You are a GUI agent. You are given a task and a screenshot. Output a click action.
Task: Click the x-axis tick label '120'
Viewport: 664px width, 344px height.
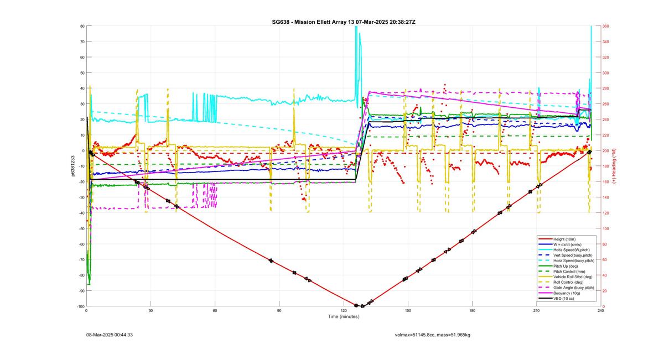coord(344,311)
